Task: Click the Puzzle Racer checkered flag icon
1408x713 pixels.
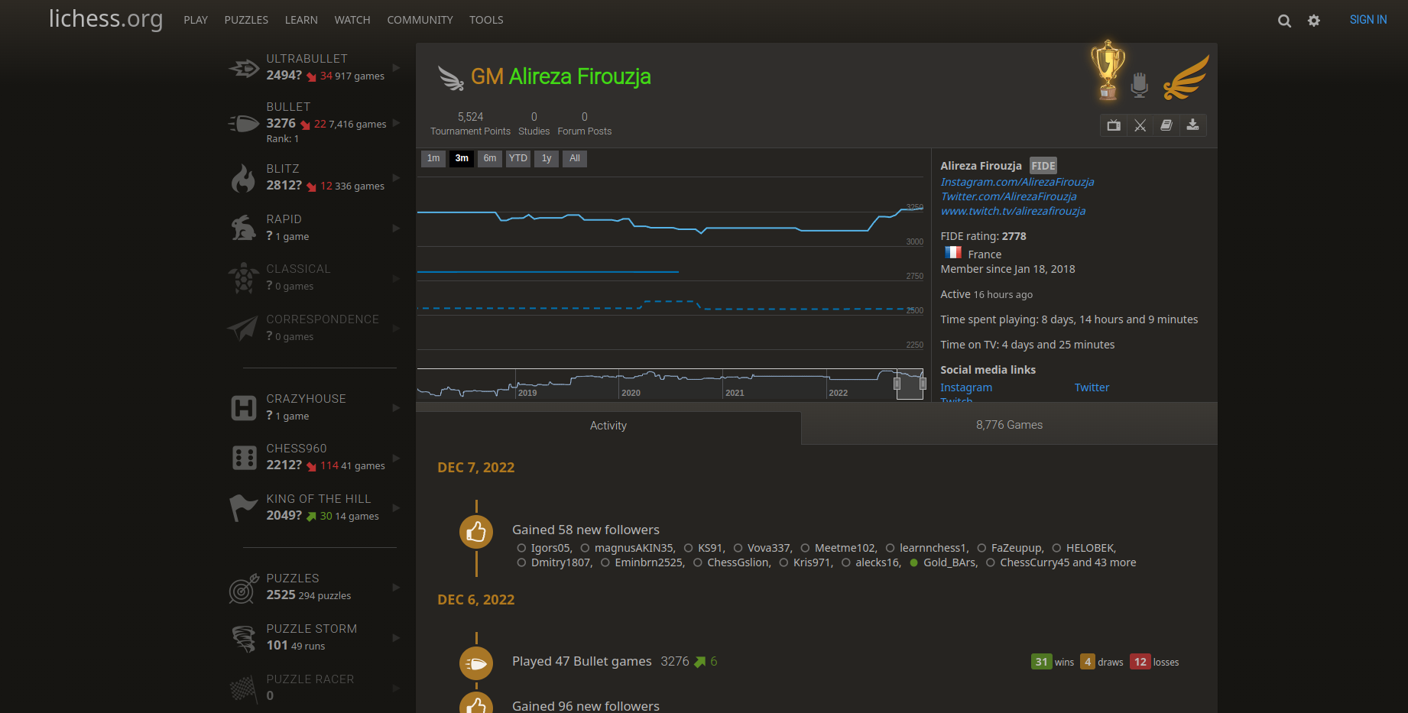Action: pyautogui.click(x=243, y=689)
